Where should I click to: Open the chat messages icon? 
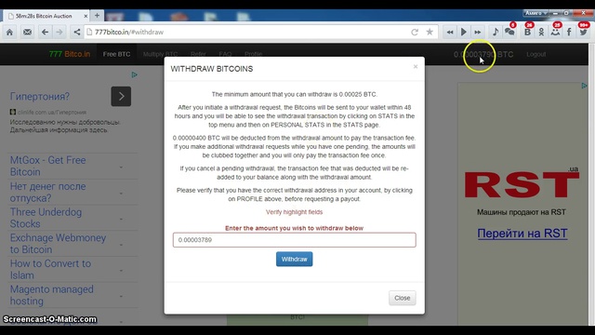[509, 32]
